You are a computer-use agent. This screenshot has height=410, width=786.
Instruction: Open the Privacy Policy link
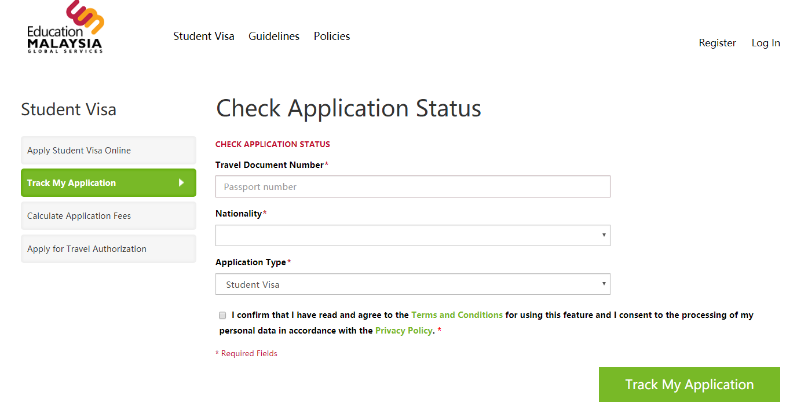click(404, 331)
